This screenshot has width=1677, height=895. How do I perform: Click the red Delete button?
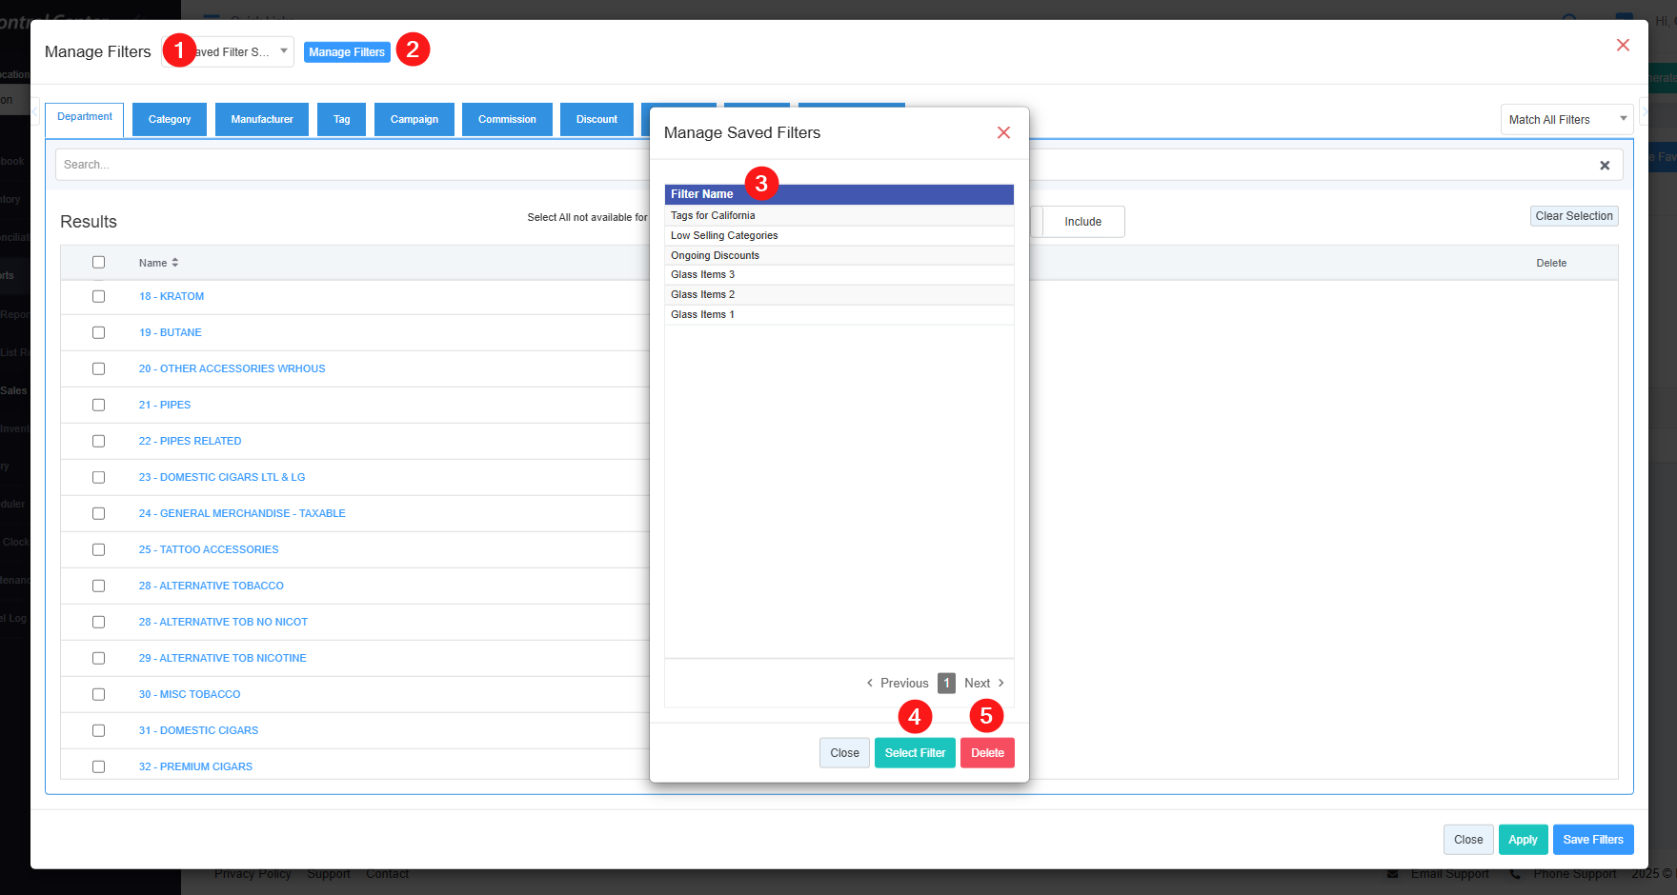(x=987, y=753)
